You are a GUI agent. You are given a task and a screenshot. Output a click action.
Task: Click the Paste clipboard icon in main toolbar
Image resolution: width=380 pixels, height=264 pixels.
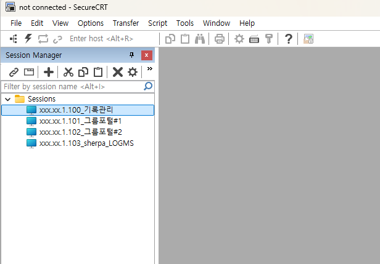point(185,39)
